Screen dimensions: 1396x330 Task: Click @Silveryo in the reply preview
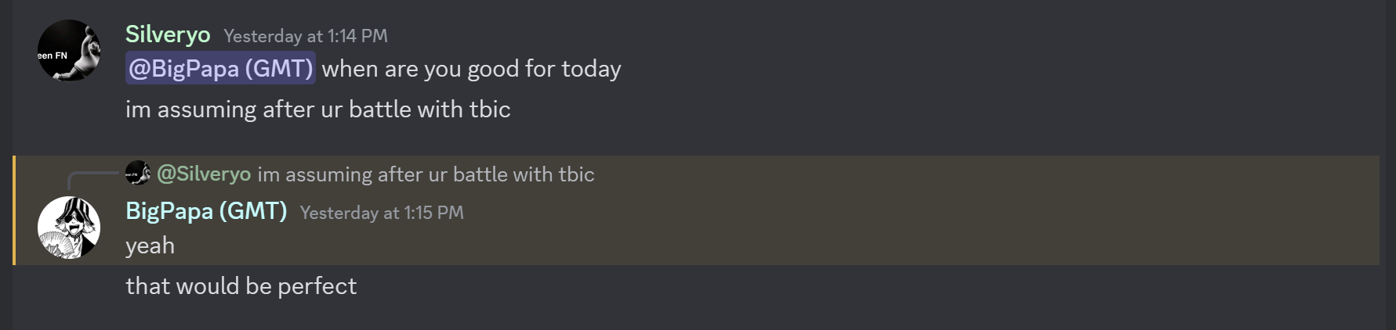coord(204,174)
